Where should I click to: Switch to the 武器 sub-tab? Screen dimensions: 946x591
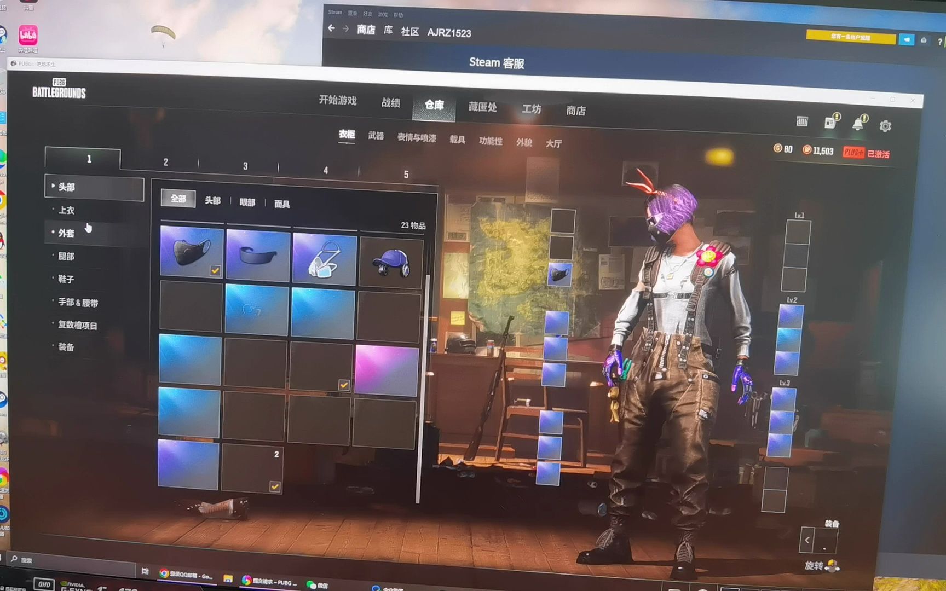coord(376,136)
